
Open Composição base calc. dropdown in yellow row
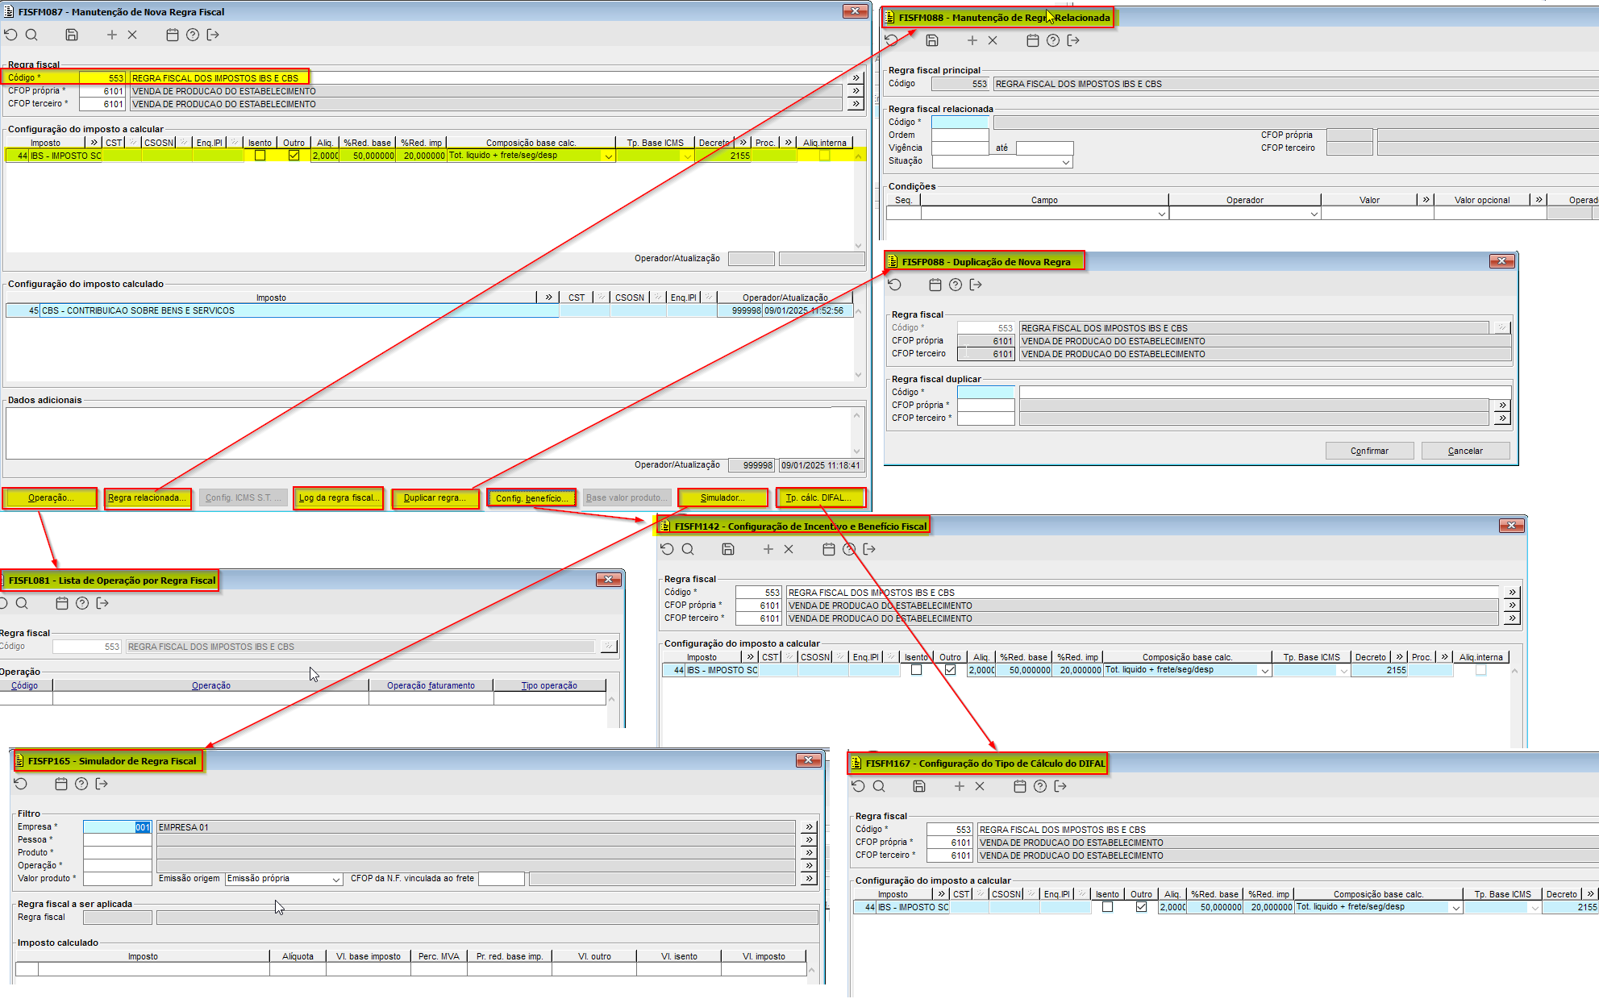608,156
